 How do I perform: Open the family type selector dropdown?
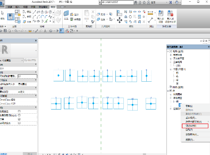point(22,60)
